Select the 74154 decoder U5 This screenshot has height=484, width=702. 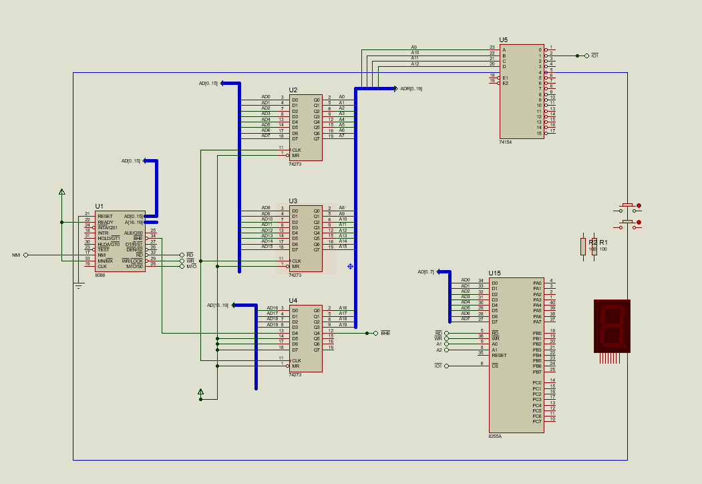pos(521,90)
